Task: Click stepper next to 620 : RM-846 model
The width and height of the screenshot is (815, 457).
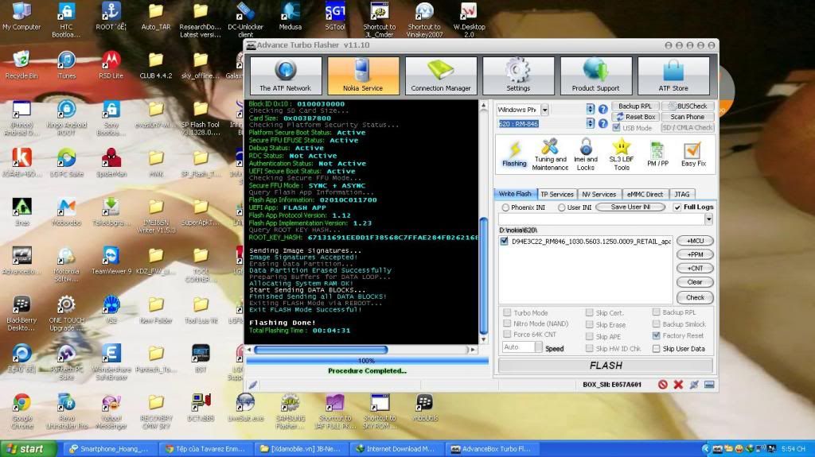Action: [590, 124]
